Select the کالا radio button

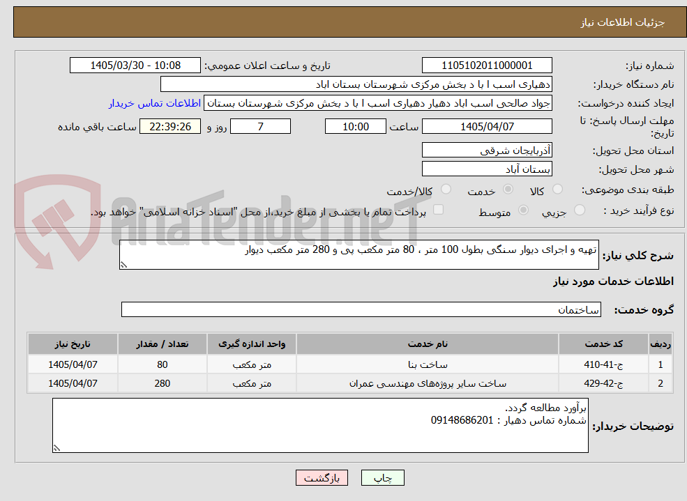557,189
